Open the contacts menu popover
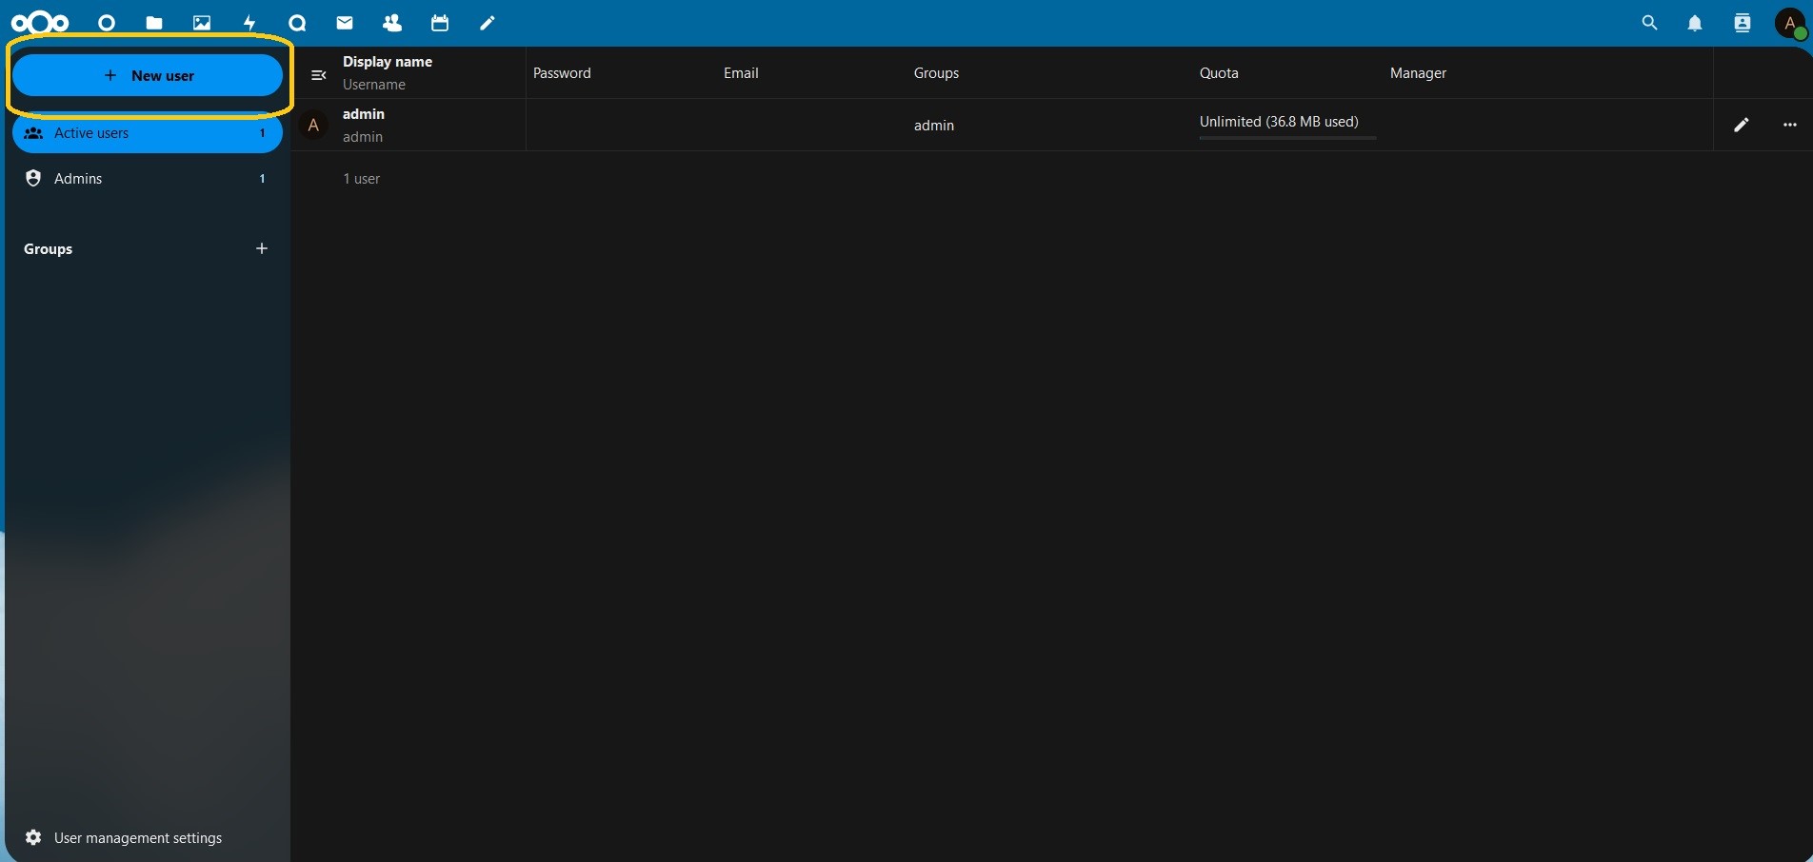The height and width of the screenshot is (862, 1813). click(1742, 23)
